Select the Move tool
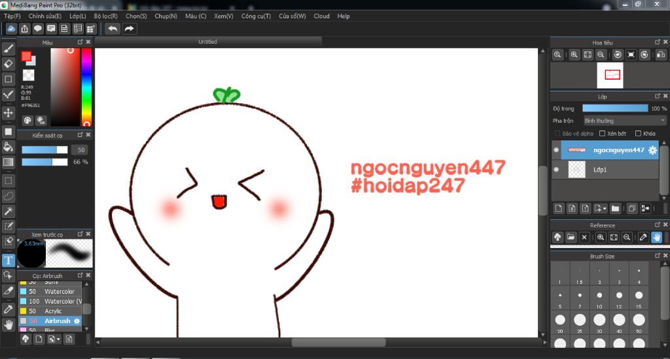 point(8,112)
